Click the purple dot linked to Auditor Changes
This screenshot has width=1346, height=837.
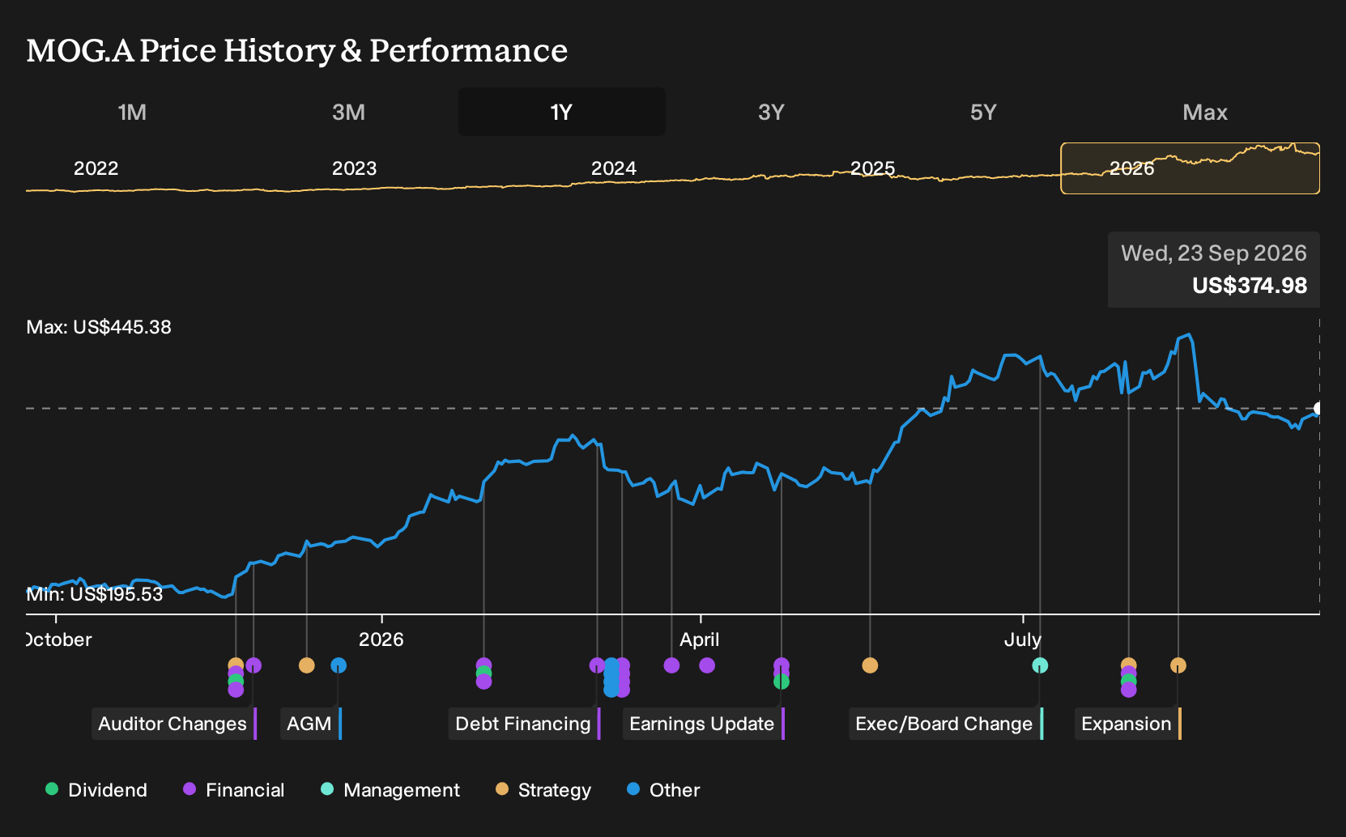tap(253, 665)
